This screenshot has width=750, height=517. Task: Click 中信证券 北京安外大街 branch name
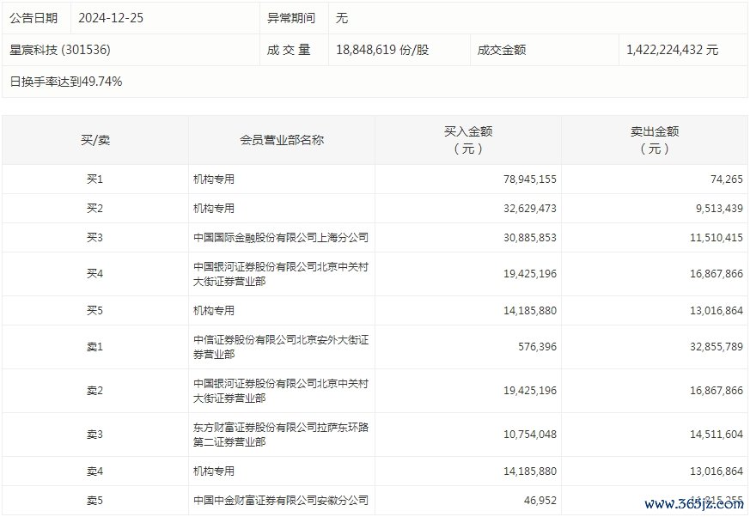click(x=281, y=347)
